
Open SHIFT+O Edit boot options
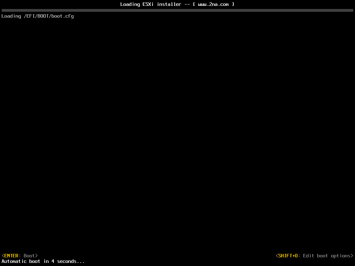(314, 255)
